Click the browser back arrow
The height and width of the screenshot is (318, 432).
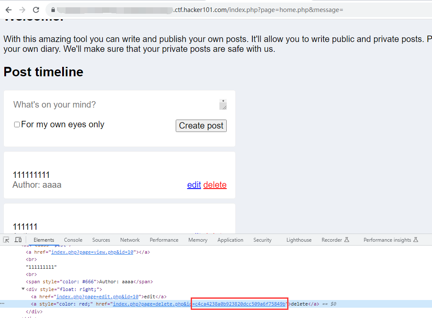coord(9,10)
